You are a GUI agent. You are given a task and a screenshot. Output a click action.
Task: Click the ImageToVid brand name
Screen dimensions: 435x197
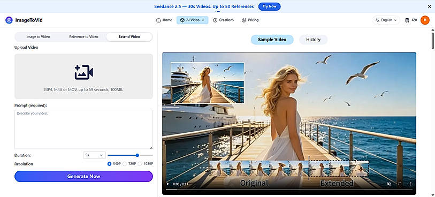(29, 20)
